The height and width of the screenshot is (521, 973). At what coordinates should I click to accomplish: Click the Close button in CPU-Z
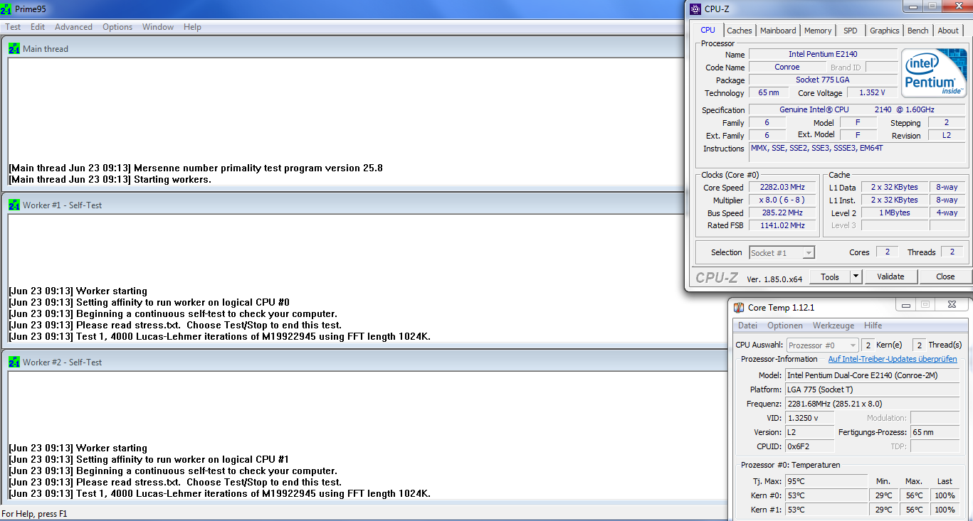[x=945, y=276]
